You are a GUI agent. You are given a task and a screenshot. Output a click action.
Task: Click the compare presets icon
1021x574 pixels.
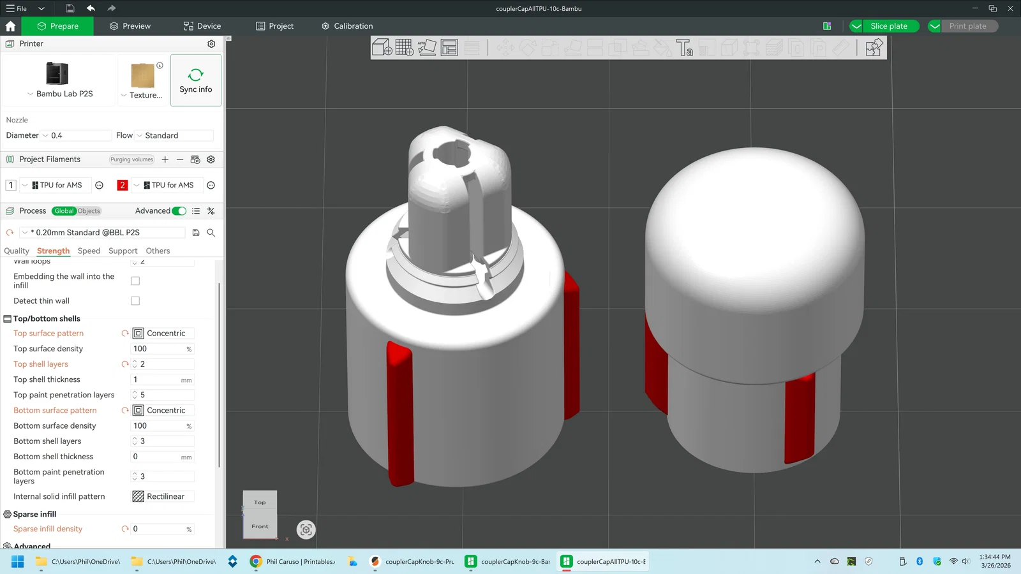[211, 211]
